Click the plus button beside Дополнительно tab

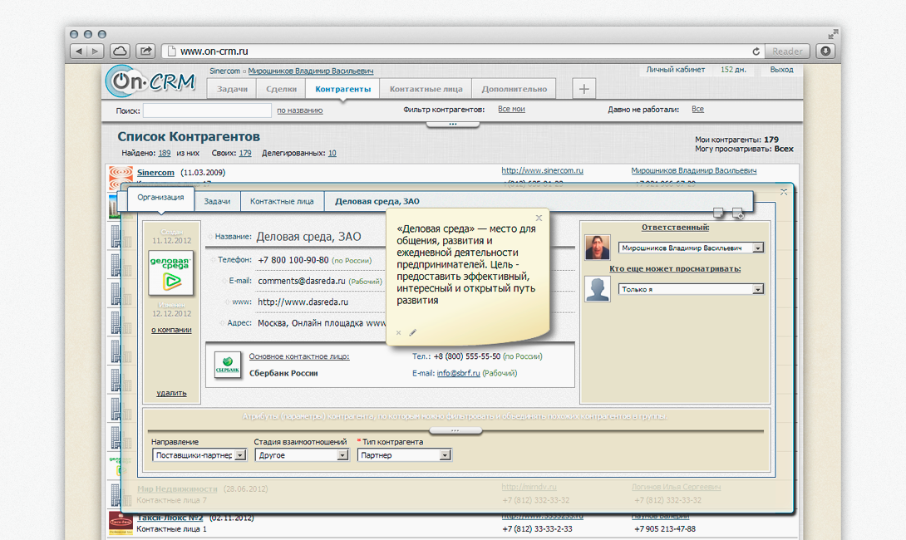point(584,89)
